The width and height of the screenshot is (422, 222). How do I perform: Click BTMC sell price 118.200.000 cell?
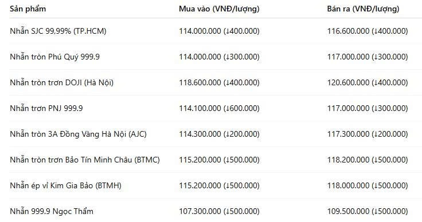coord(368,160)
